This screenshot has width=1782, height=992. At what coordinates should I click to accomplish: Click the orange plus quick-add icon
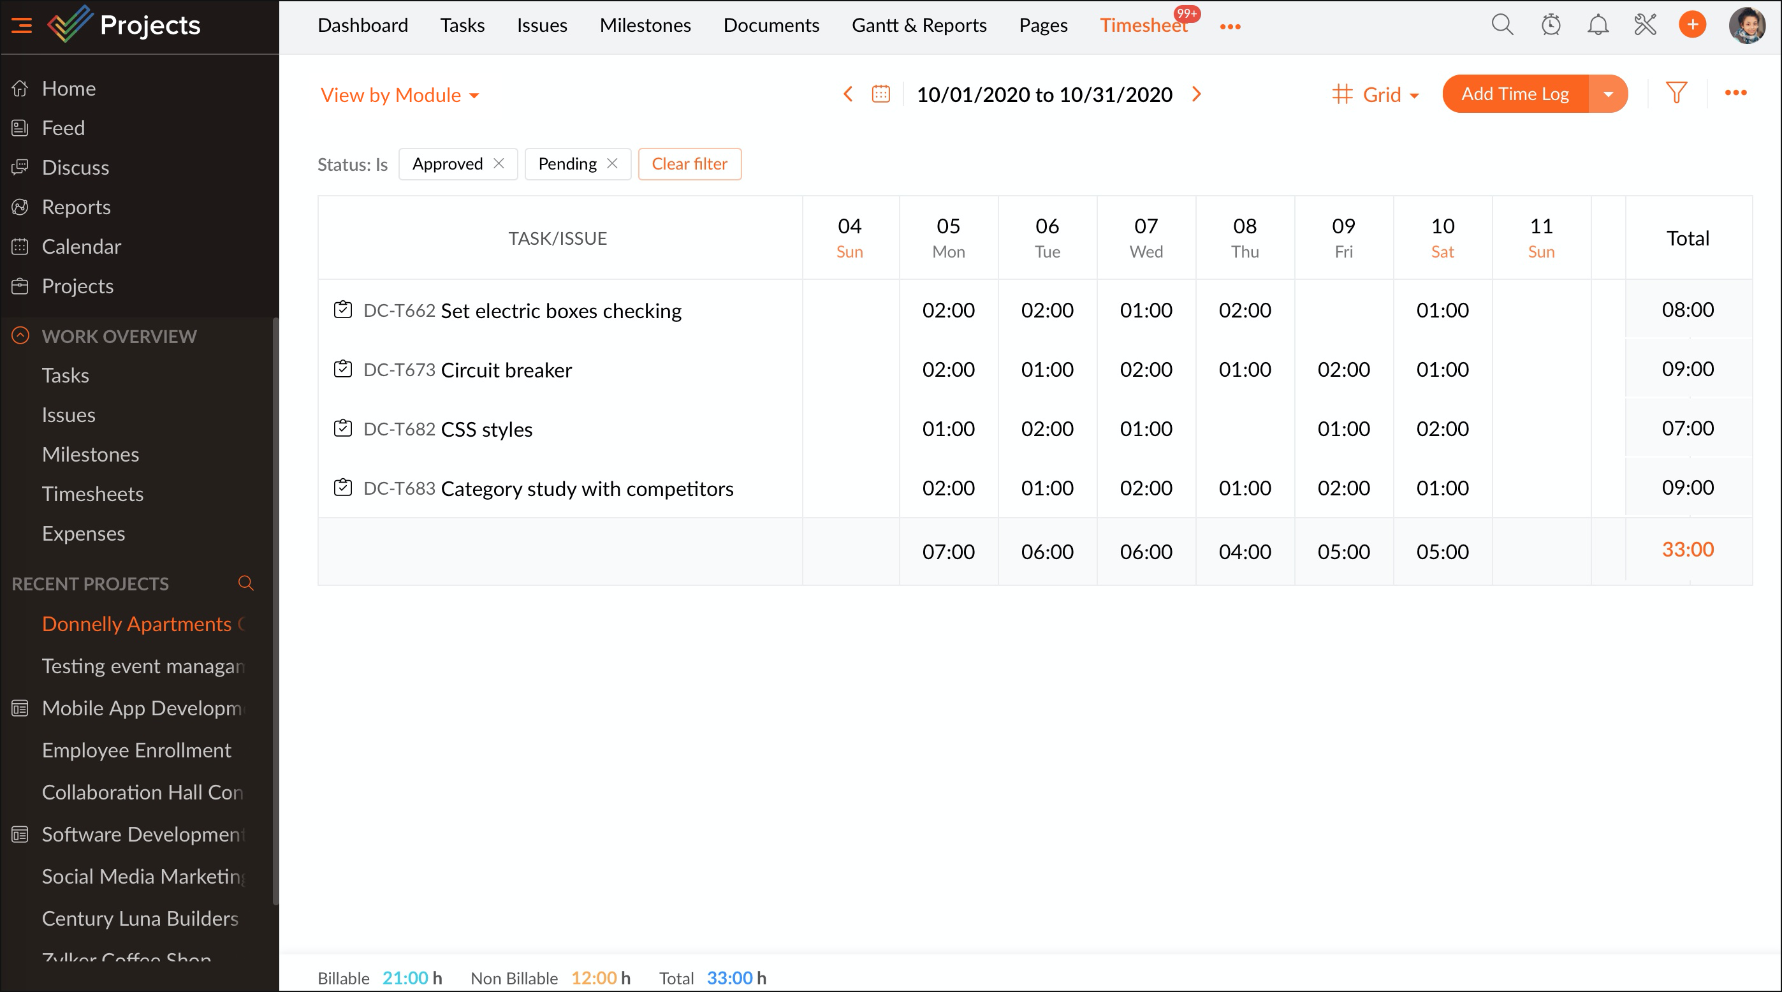tap(1692, 25)
